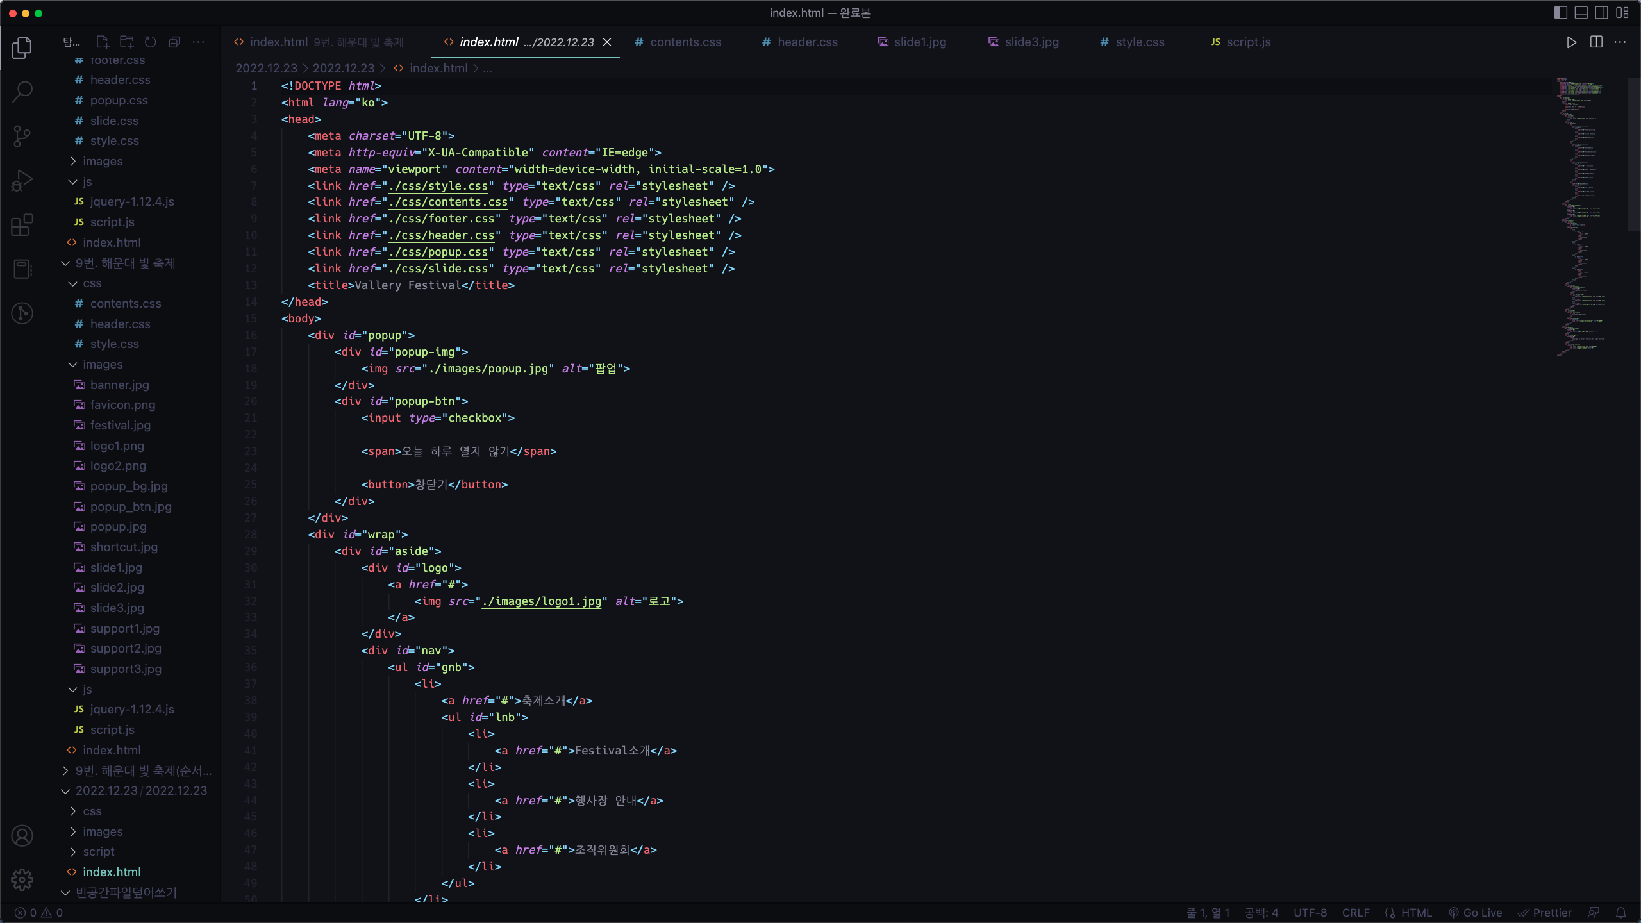The width and height of the screenshot is (1641, 923).
Task: Switch to the contents.css tab
Action: point(685,42)
